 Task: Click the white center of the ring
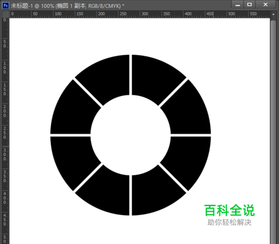tap(131, 135)
